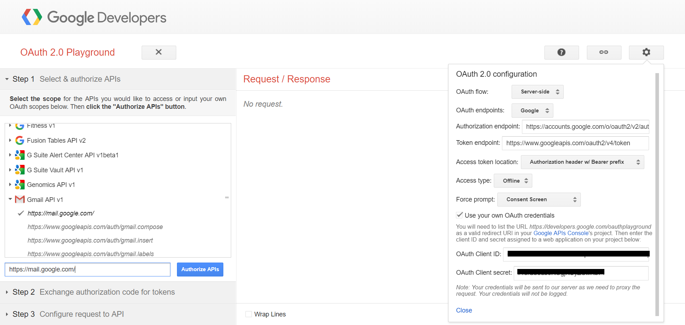Viewport: 685px width, 325px height.
Task: Click the G Suite Vault API icon
Action: click(20, 170)
